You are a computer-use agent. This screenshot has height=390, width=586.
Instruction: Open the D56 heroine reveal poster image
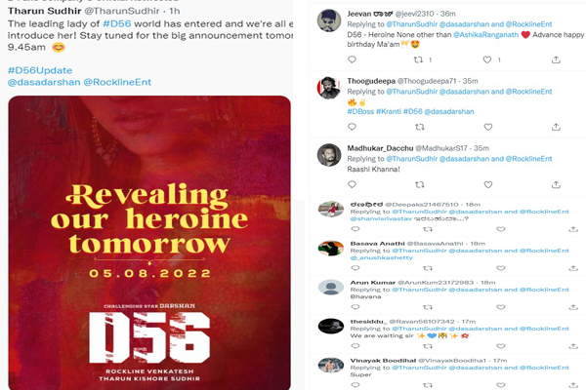149,243
